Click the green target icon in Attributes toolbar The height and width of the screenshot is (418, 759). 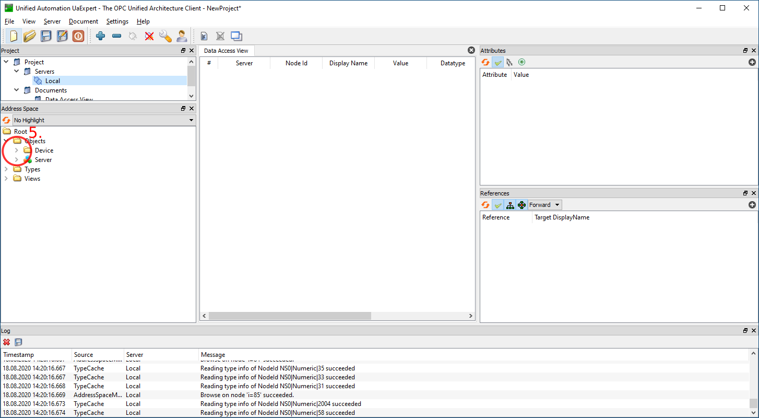pyautogui.click(x=521, y=62)
